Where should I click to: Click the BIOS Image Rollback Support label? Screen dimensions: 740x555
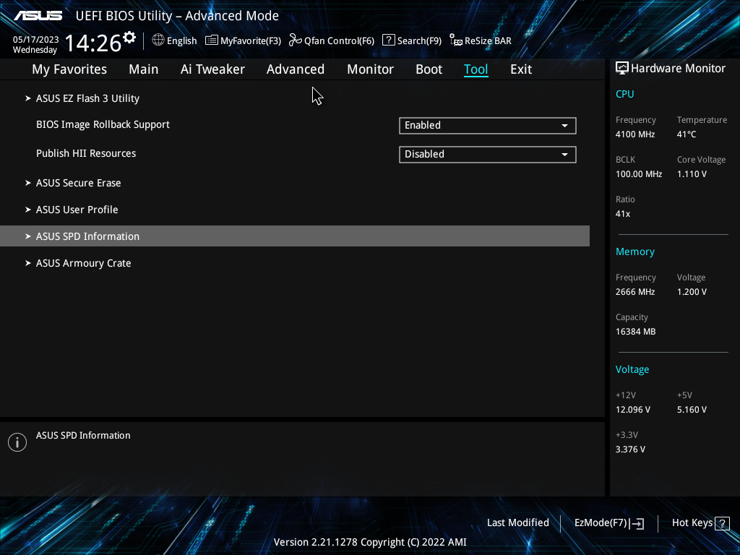pyautogui.click(x=103, y=124)
